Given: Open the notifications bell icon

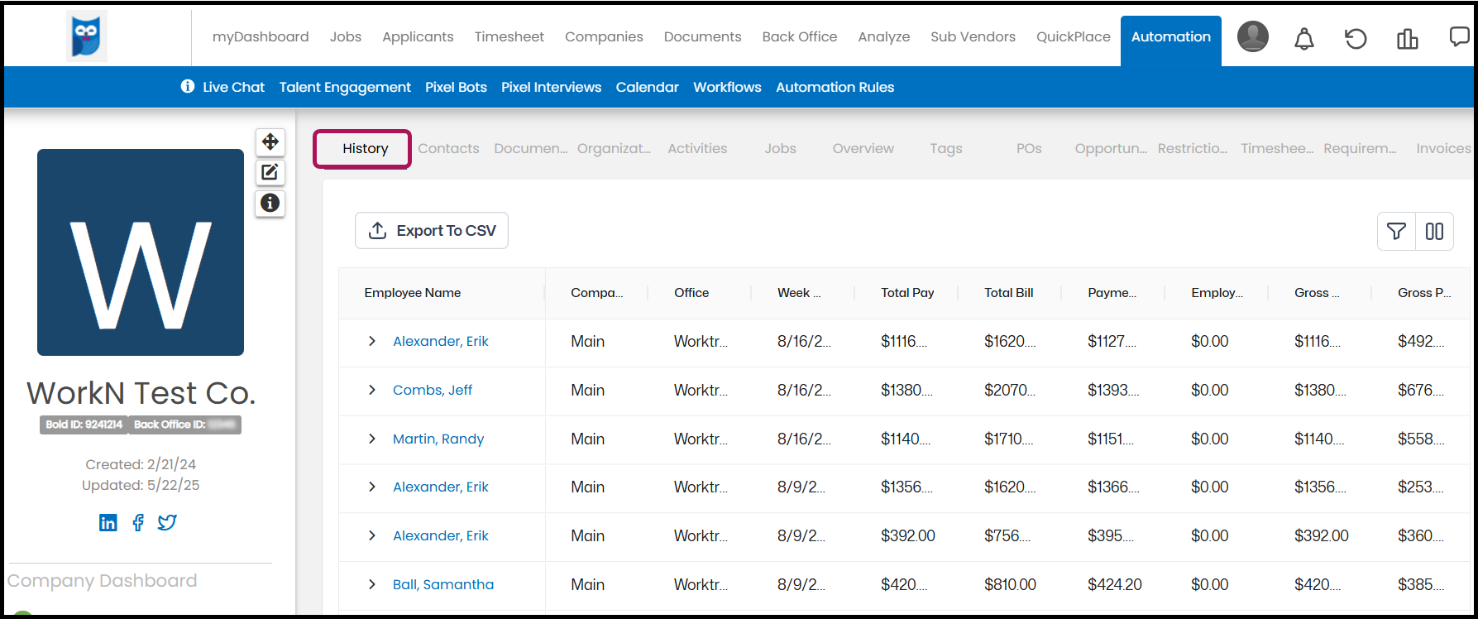Looking at the screenshot, I should [1304, 38].
